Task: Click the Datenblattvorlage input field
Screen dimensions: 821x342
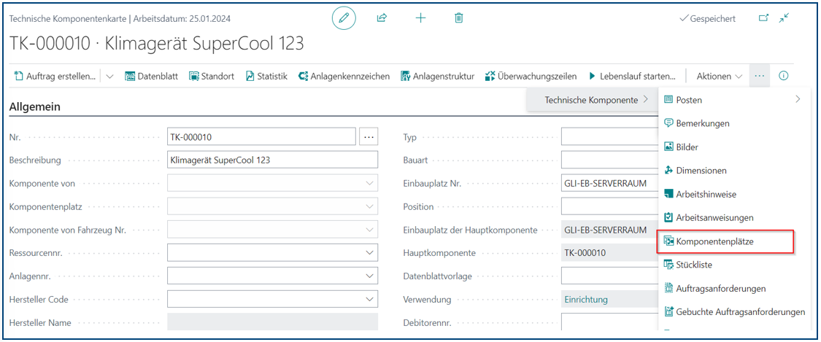Action: pos(609,276)
